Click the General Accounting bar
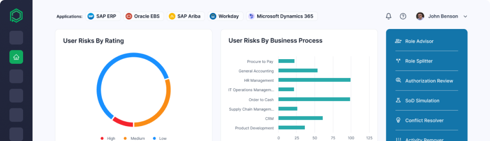Image resolution: width=490 pixels, height=141 pixels. (x=298, y=70)
